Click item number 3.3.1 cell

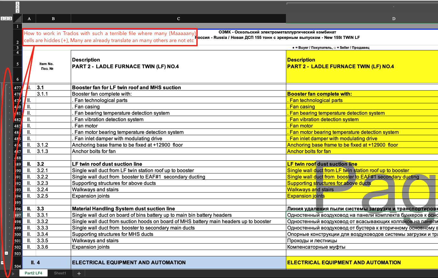[x=53, y=215]
